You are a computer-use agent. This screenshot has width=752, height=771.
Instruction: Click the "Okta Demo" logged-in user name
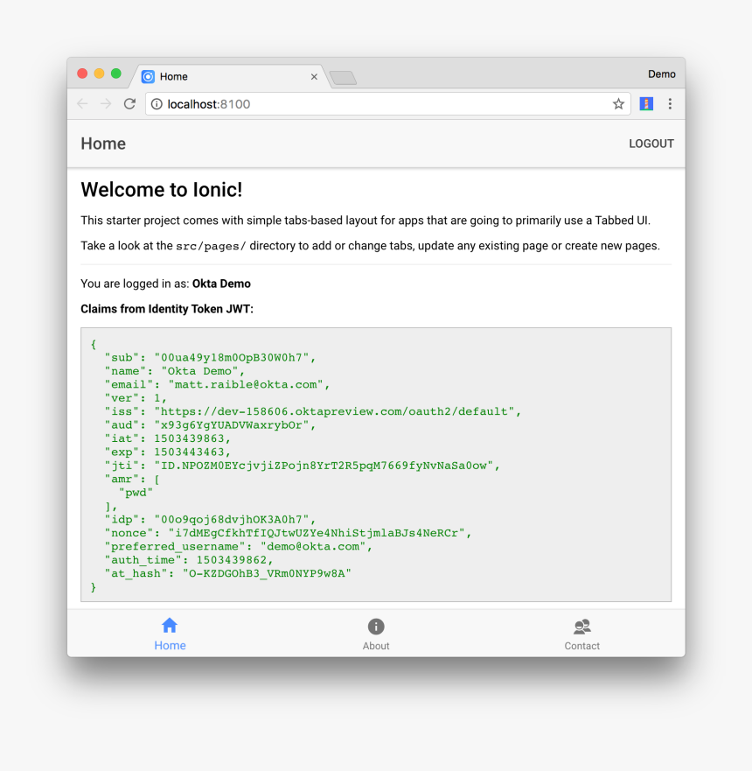[221, 284]
